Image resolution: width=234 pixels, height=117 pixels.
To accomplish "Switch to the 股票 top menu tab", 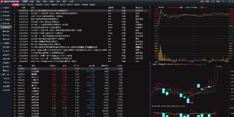I will 32,1.
